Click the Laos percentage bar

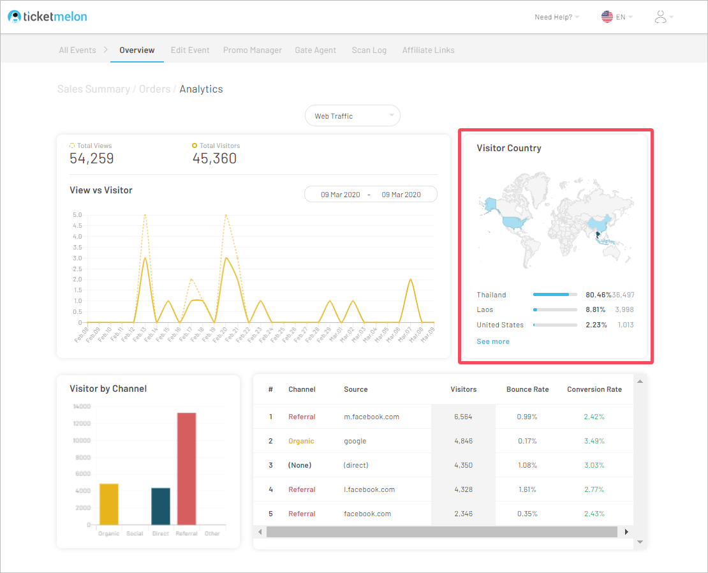point(555,309)
